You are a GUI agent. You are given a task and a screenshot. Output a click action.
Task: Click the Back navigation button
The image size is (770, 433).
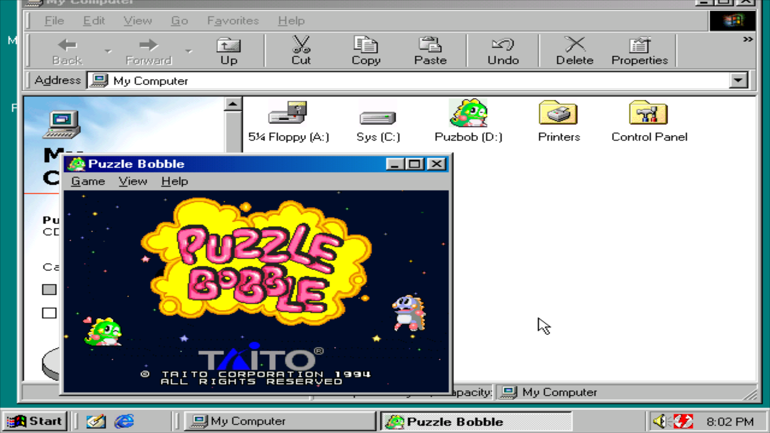tap(66, 51)
